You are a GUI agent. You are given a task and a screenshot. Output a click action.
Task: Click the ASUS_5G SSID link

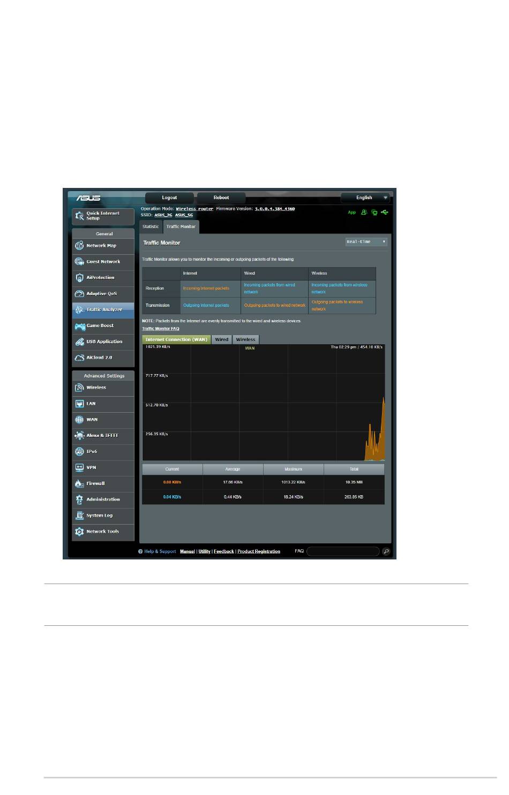click(x=184, y=215)
